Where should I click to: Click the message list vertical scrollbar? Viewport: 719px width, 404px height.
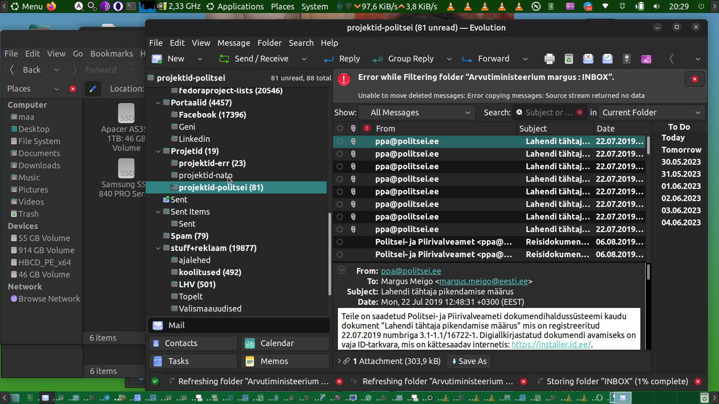[x=648, y=146]
